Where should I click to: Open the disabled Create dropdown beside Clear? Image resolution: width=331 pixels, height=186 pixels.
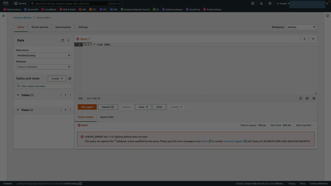pos(176,107)
